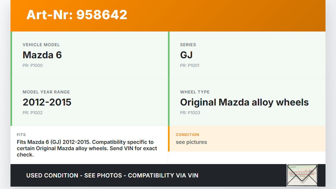Click the orange CONDITION label
The image size is (336, 189).
pos(187,135)
